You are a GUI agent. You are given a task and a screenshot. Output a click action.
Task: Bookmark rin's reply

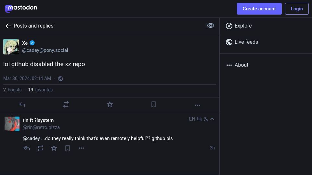click(68, 148)
